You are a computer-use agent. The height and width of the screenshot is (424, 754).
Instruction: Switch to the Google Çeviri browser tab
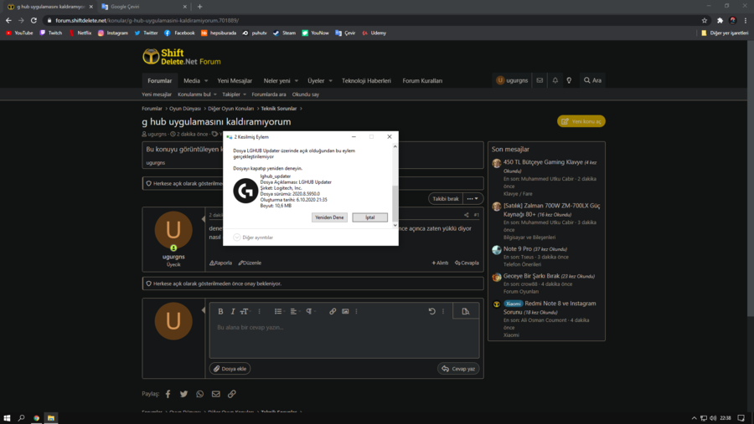point(144,7)
